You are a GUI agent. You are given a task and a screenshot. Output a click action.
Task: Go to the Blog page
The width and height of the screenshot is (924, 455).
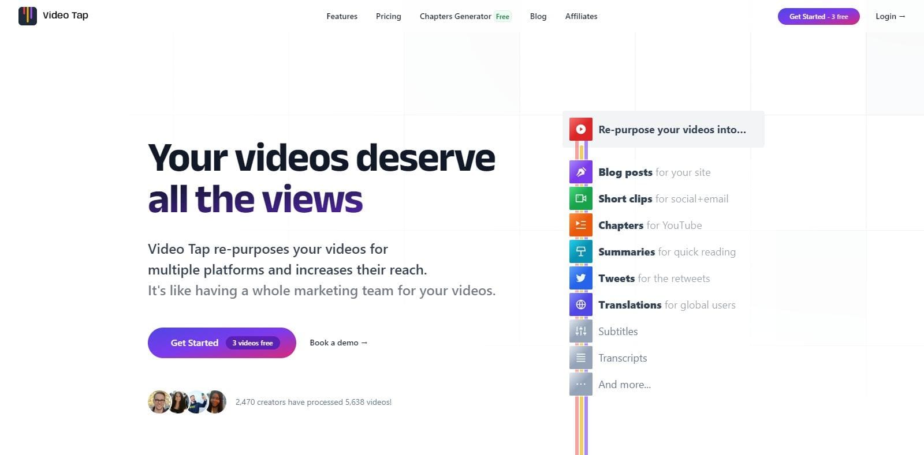coord(538,16)
